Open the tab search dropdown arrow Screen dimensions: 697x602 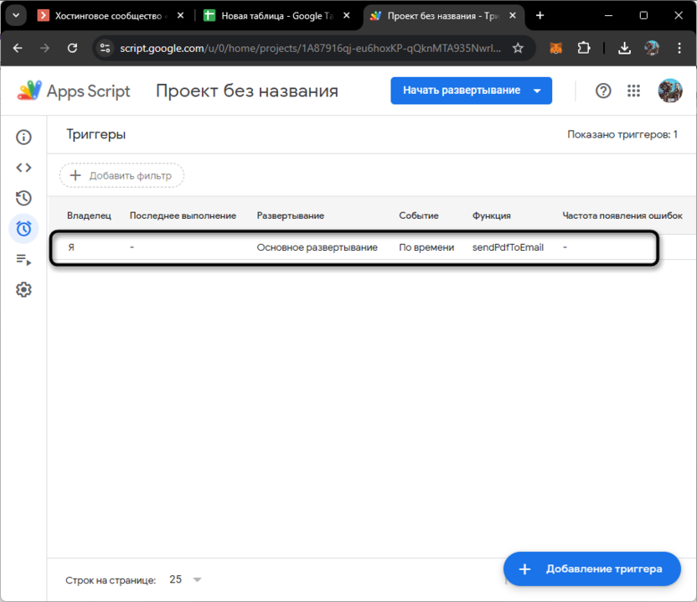click(x=16, y=16)
